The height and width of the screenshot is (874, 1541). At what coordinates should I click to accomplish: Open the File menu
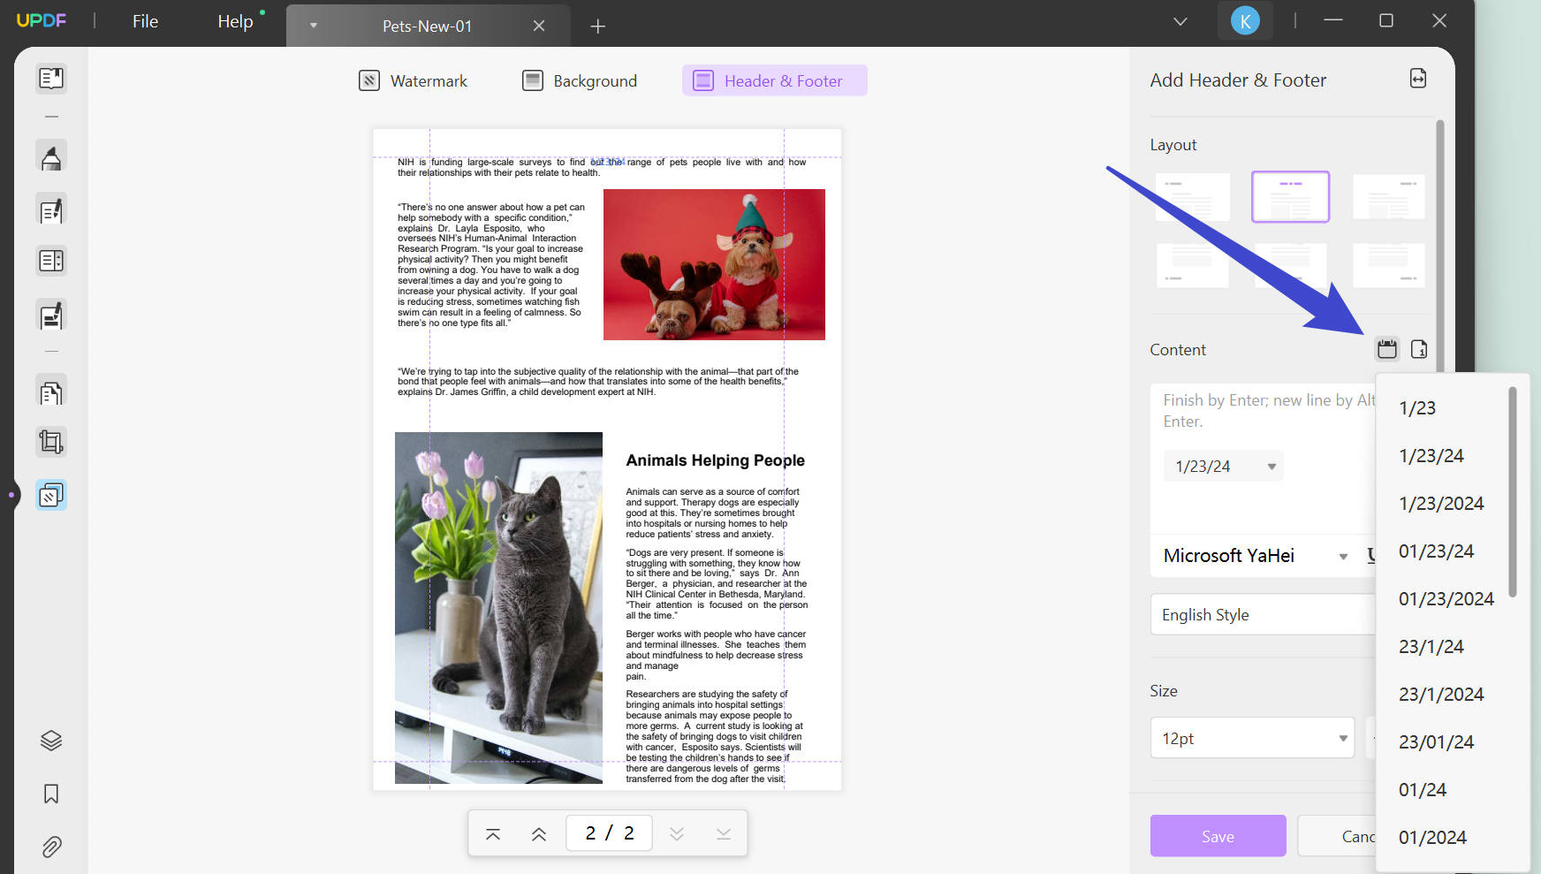144,20
